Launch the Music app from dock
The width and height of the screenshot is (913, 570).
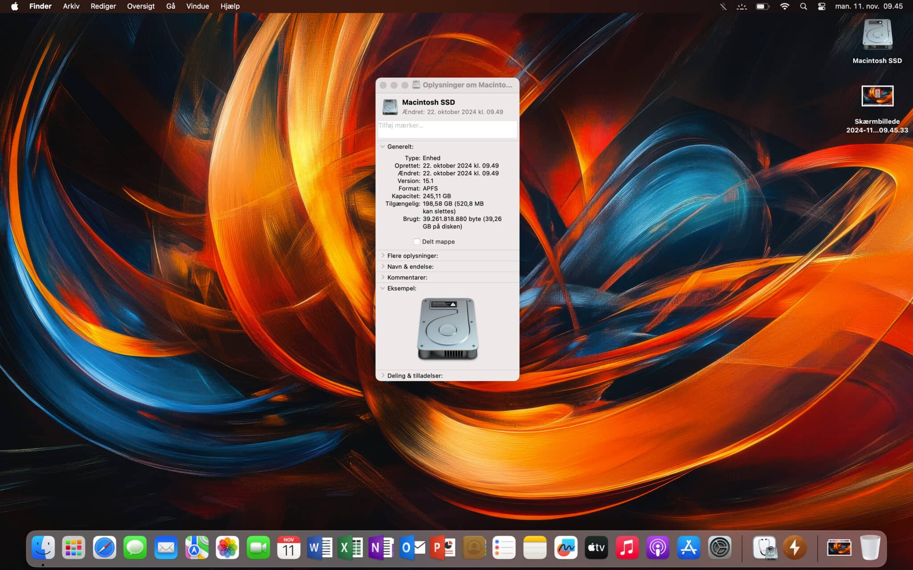click(627, 548)
